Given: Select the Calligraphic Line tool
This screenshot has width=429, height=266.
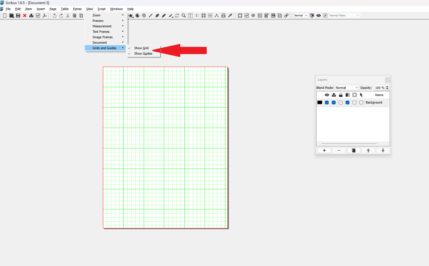Looking at the screenshot, I should [171, 16].
